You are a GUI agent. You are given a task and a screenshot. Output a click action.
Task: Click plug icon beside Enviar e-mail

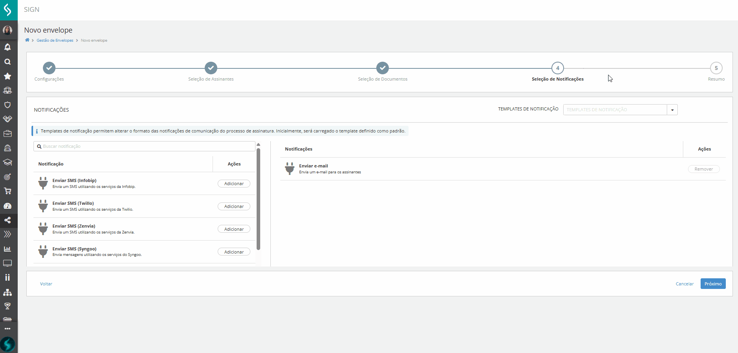point(290,169)
